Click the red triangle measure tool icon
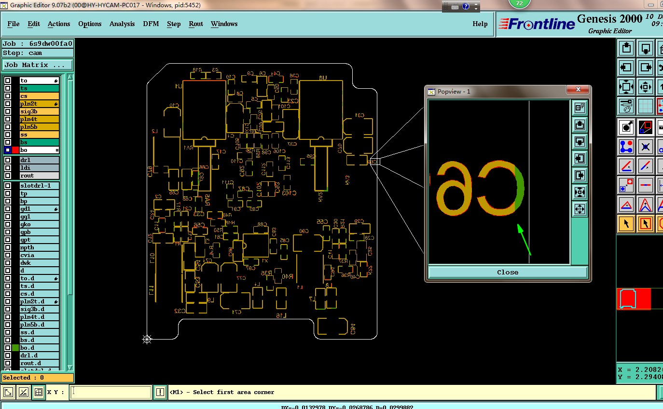663x409 pixels. (626, 204)
